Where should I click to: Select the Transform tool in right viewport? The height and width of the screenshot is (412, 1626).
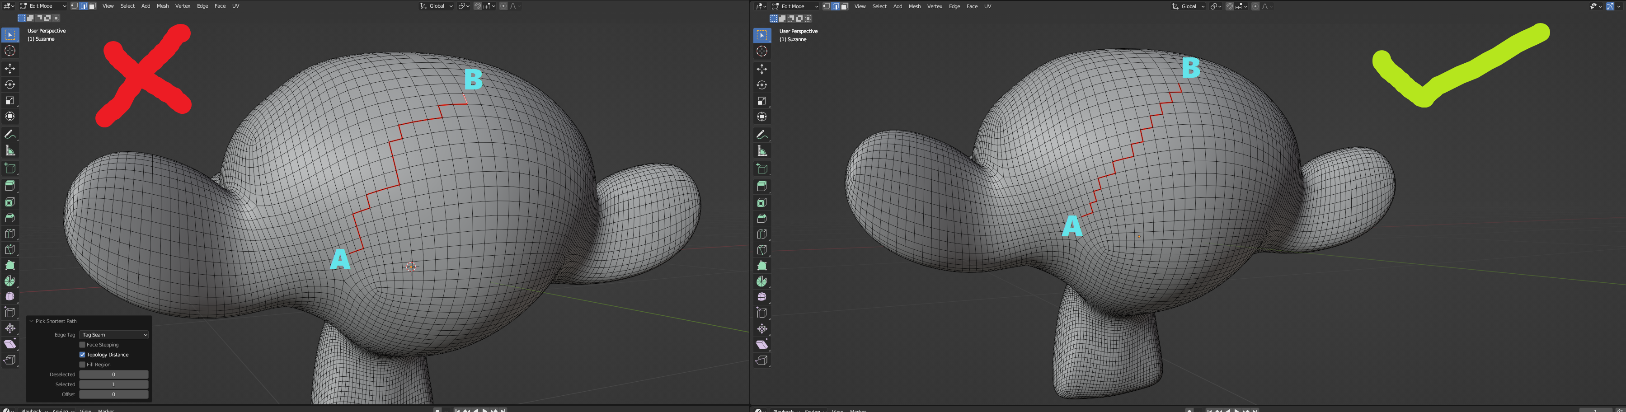[x=762, y=117]
